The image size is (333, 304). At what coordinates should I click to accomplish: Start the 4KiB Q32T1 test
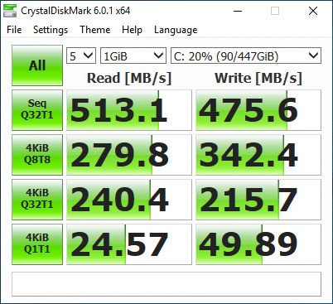tap(37, 200)
